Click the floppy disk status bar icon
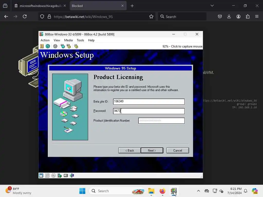 click(x=41, y=175)
